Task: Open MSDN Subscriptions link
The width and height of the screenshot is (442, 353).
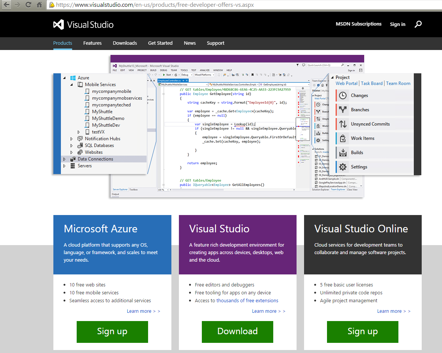Action: 359,24
